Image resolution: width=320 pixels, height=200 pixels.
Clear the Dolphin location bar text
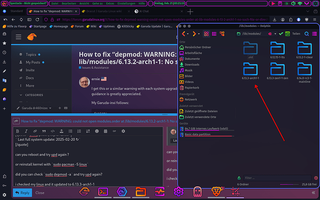[x=270, y=34]
